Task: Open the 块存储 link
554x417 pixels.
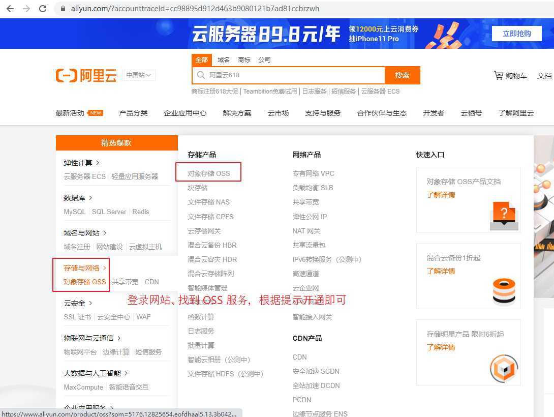Action: (198, 188)
